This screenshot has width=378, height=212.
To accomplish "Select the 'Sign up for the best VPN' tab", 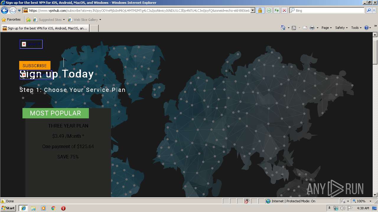I will coord(45,28).
